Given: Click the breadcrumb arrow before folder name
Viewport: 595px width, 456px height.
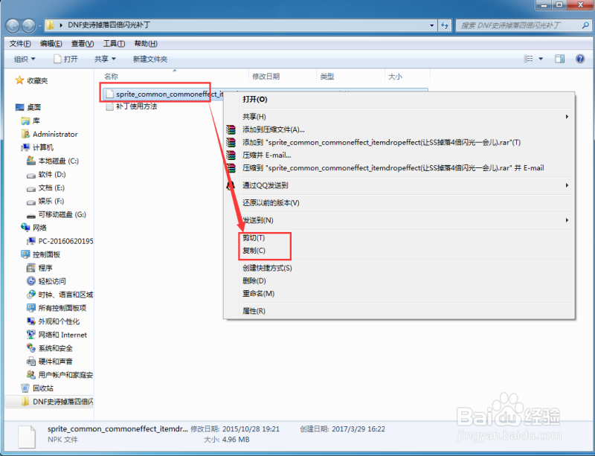Looking at the screenshot, I should pos(61,25).
